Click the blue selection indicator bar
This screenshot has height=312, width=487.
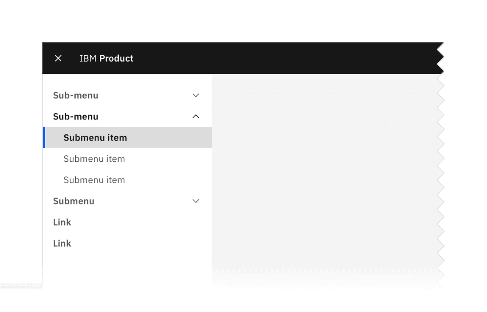[44, 138]
